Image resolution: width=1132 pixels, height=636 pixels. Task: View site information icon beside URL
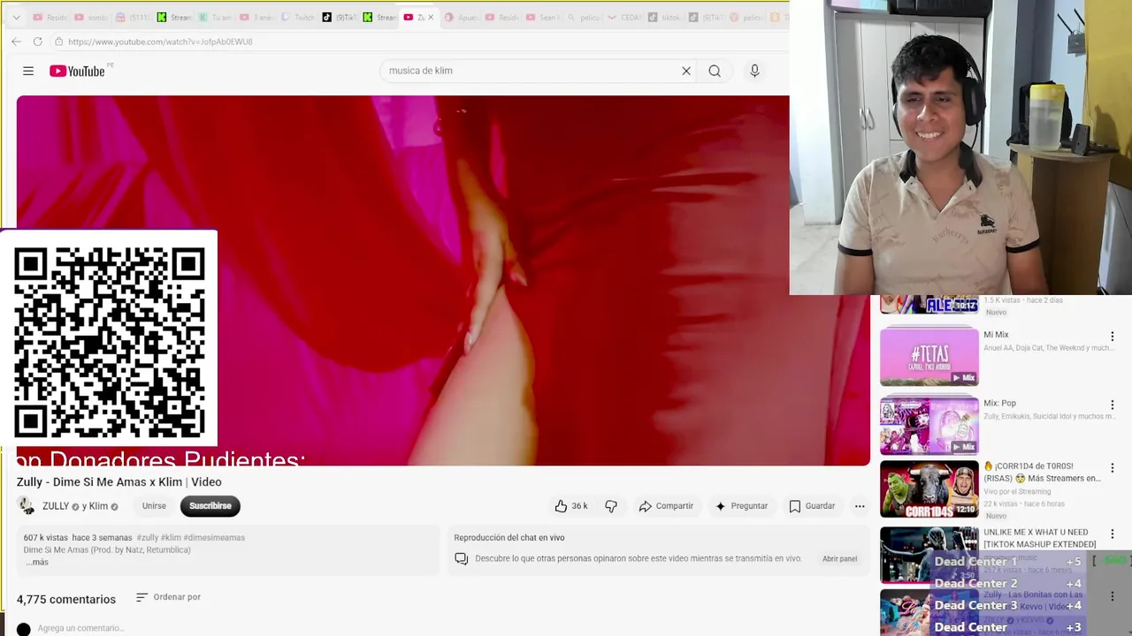pos(58,42)
